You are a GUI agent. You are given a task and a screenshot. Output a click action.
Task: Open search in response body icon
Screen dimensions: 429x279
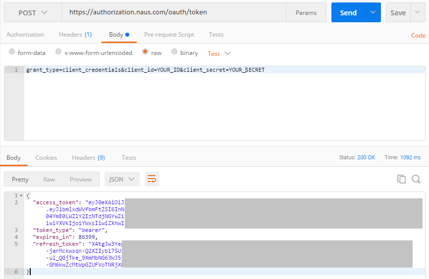point(416,179)
